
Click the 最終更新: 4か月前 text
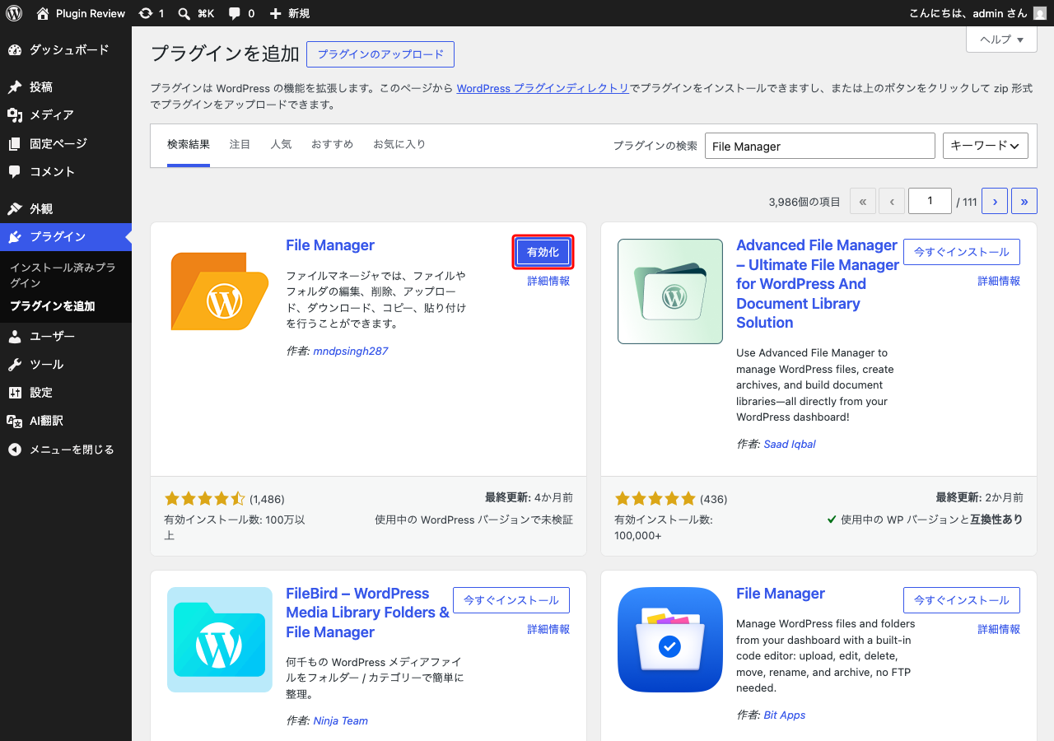[x=529, y=498]
